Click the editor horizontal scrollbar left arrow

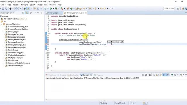pos(51,71)
